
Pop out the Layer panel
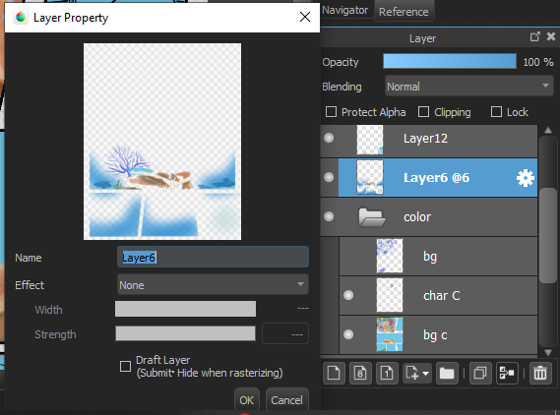coord(535,36)
